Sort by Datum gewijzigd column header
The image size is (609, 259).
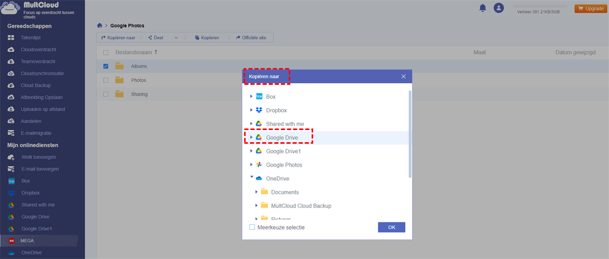575,52
